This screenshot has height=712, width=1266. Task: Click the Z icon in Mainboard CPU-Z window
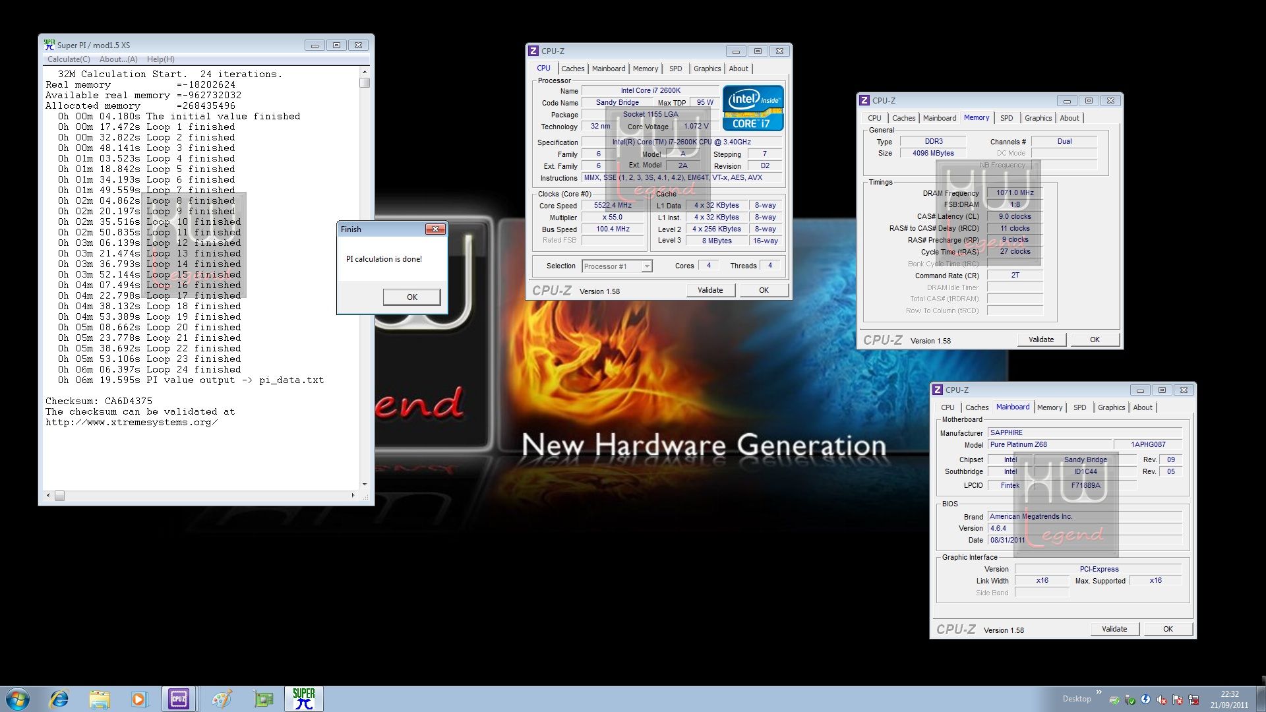point(938,390)
